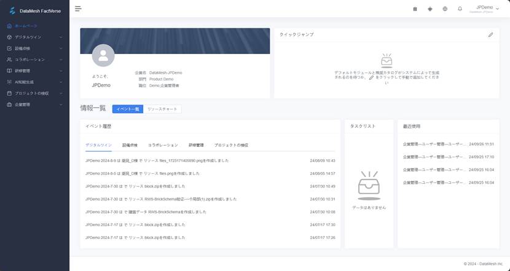This screenshot has width=510, height=271.
Task: Edit quick jump with the pencil icon
Action: [490, 34]
